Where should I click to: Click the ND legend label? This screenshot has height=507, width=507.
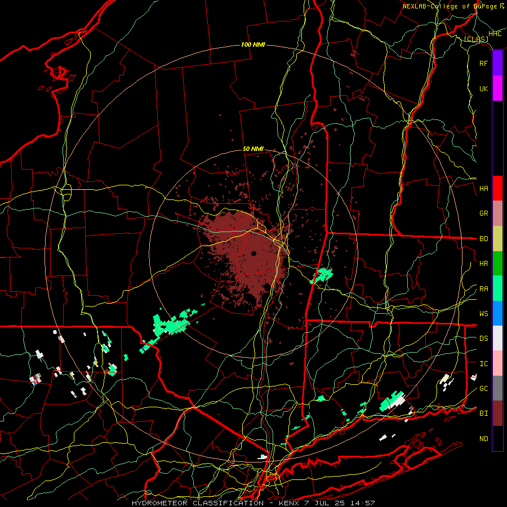[483, 439]
